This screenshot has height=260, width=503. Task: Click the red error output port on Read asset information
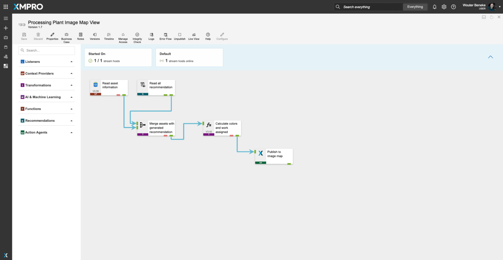click(x=118, y=95)
